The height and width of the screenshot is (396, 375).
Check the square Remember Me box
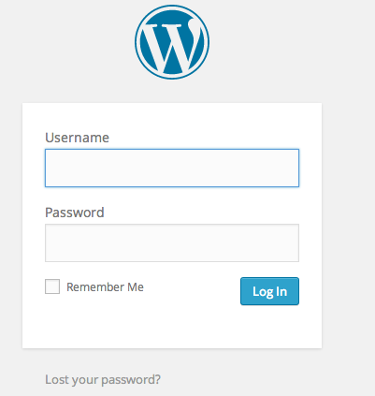52,286
